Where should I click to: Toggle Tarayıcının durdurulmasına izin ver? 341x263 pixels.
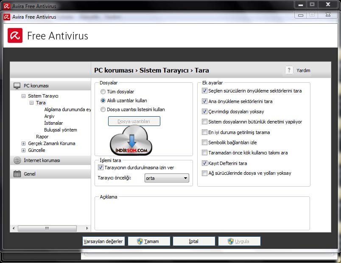(101, 168)
